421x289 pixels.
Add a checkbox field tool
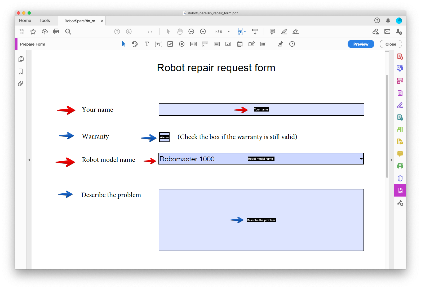[170, 44]
